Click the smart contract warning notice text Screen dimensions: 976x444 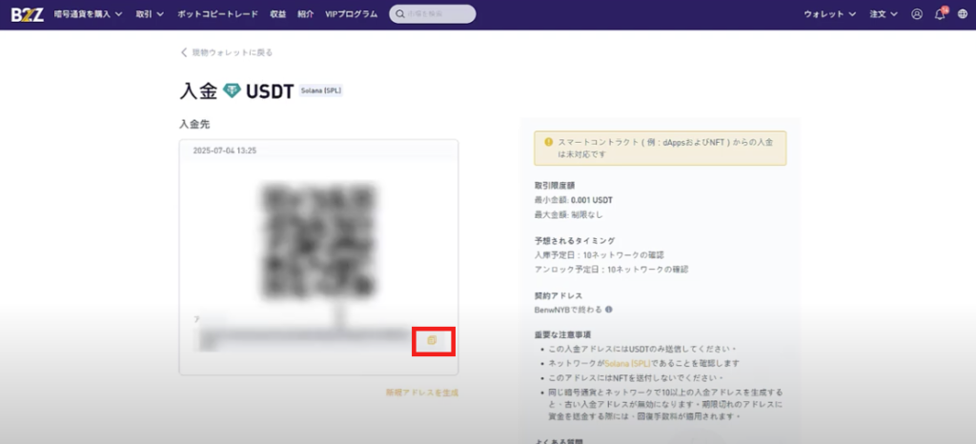pyautogui.click(x=665, y=148)
